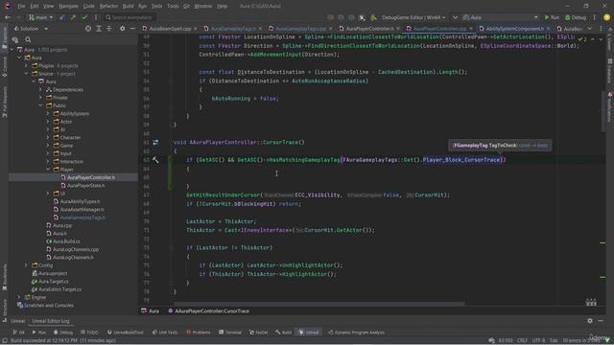This screenshot has width=614, height=345.
Task: Collapse the Player folder
Action: (48, 170)
